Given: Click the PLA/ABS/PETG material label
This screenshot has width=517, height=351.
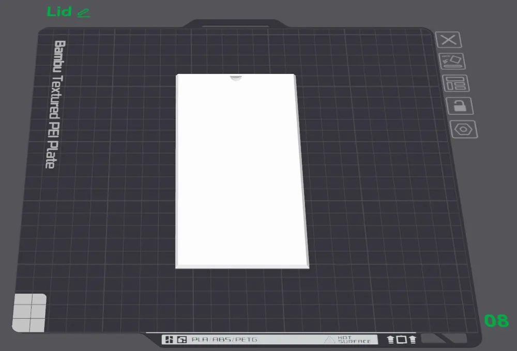Looking at the screenshot, I should (224, 340).
